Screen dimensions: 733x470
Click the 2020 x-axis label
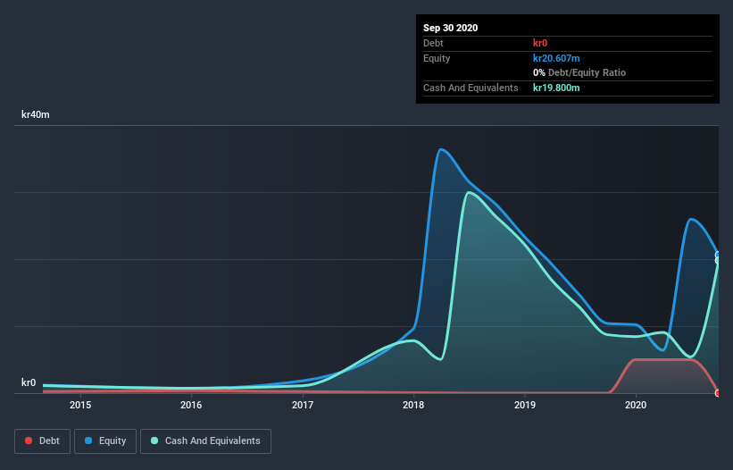point(636,405)
